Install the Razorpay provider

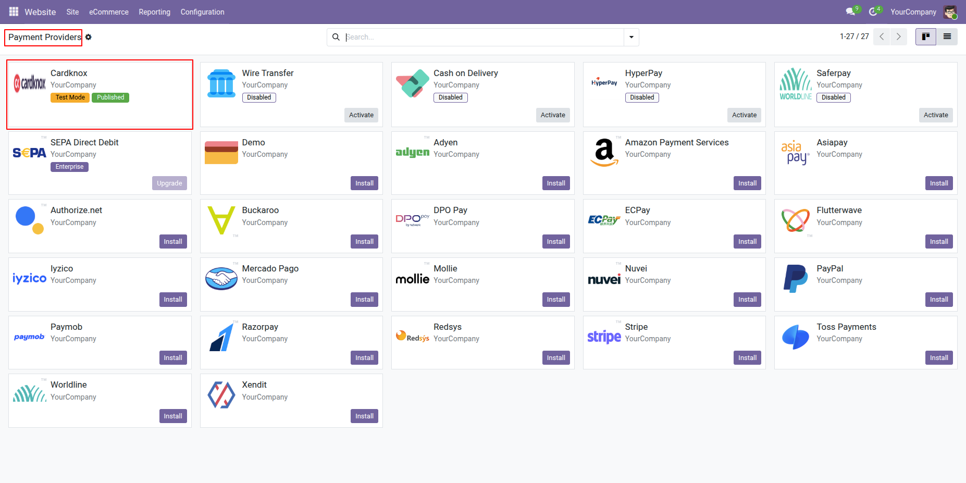click(365, 358)
